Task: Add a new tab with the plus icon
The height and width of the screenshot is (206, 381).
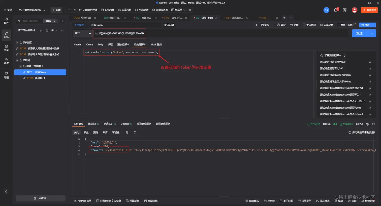Action: (x=284, y=18)
